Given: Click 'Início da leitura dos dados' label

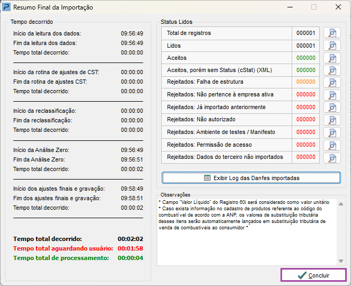Looking at the screenshot, I should 47,33.
